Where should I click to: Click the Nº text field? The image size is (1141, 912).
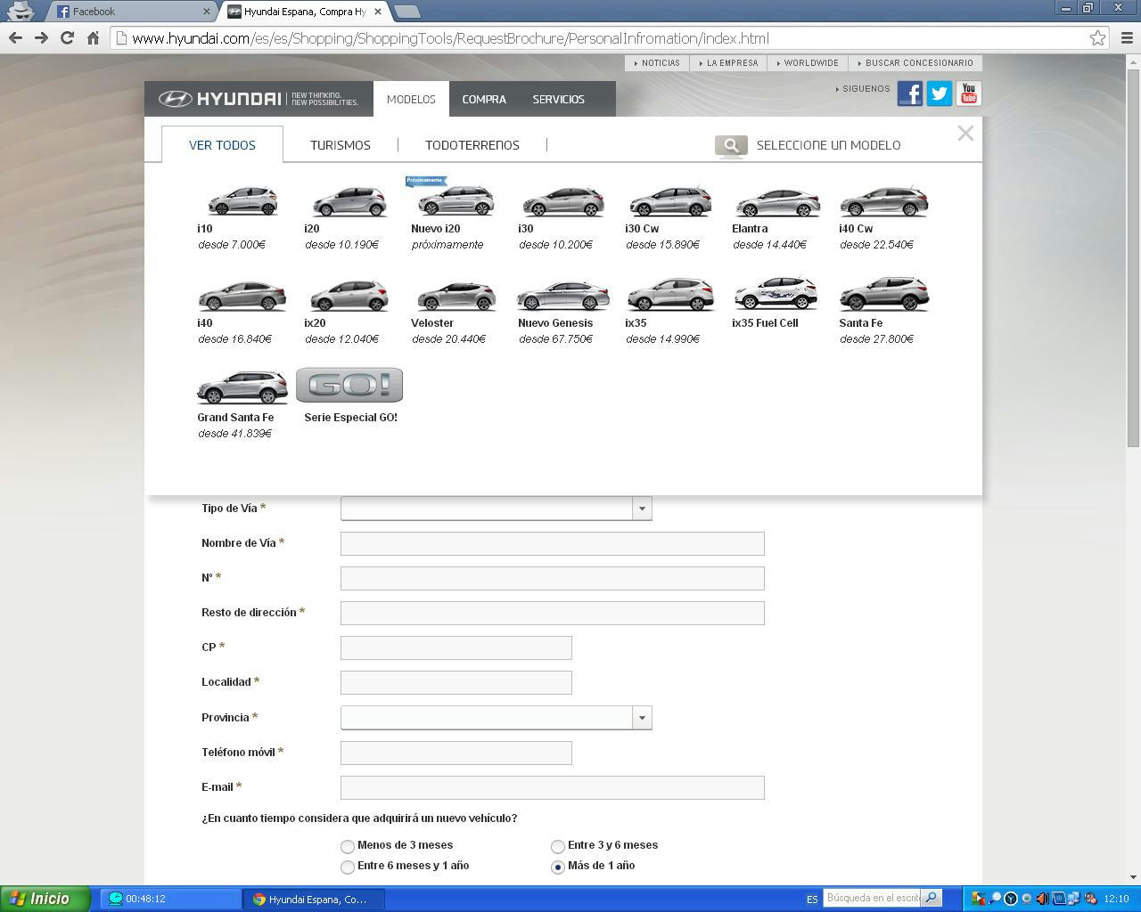(553, 578)
